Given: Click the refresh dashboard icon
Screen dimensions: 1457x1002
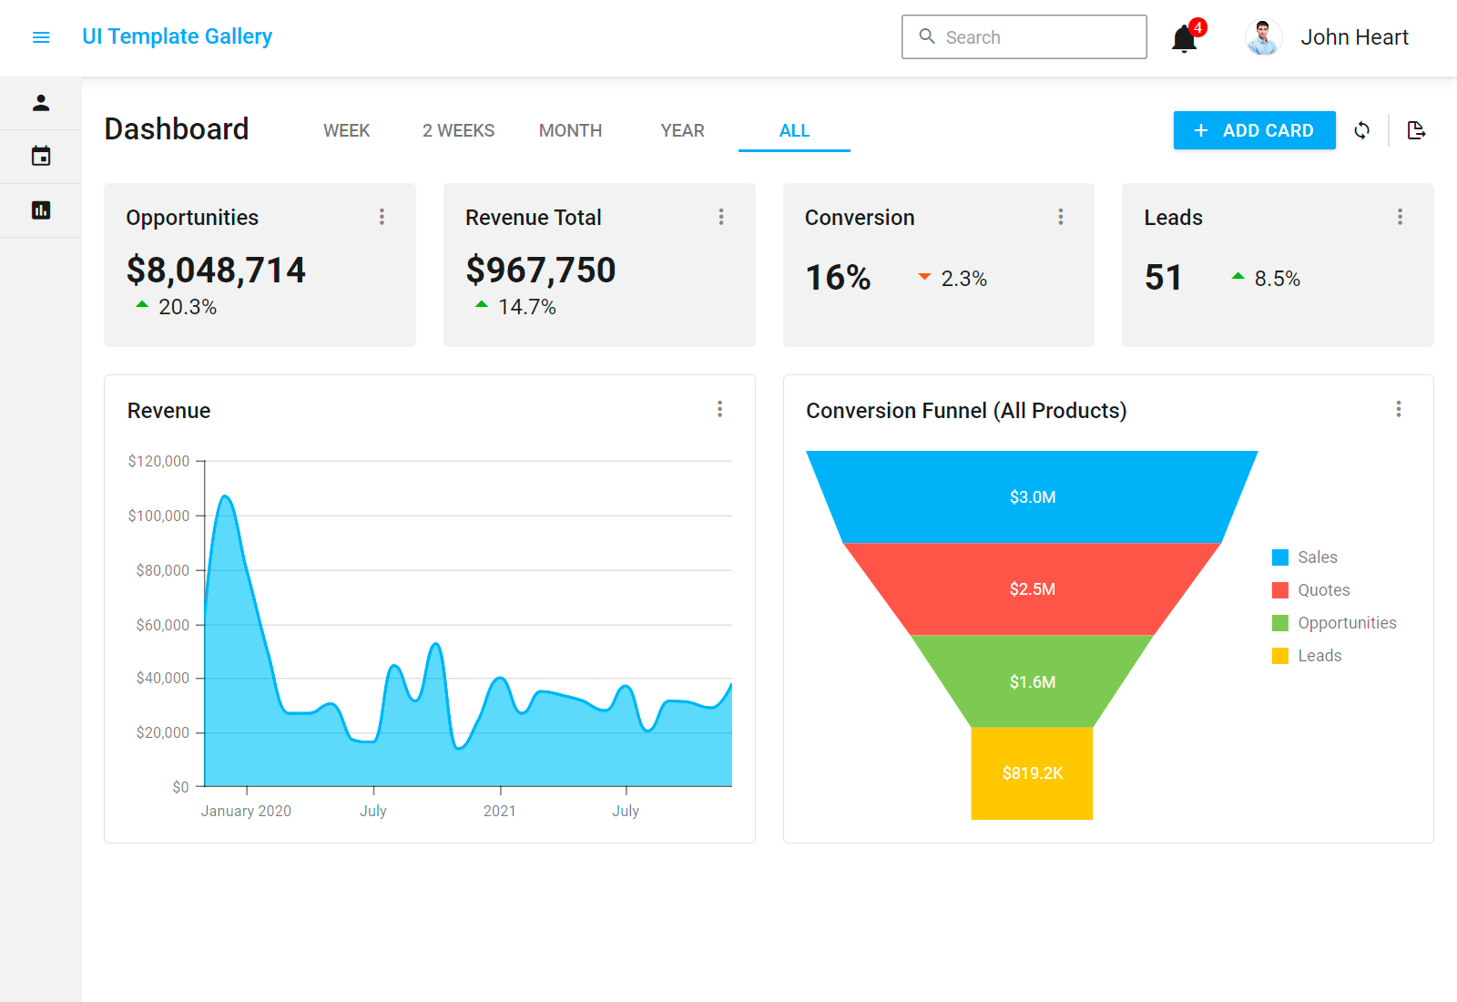Looking at the screenshot, I should pyautogui.click(x=1362, y=130).
